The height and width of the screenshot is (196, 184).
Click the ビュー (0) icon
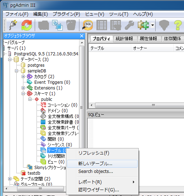tap(43, 162)
